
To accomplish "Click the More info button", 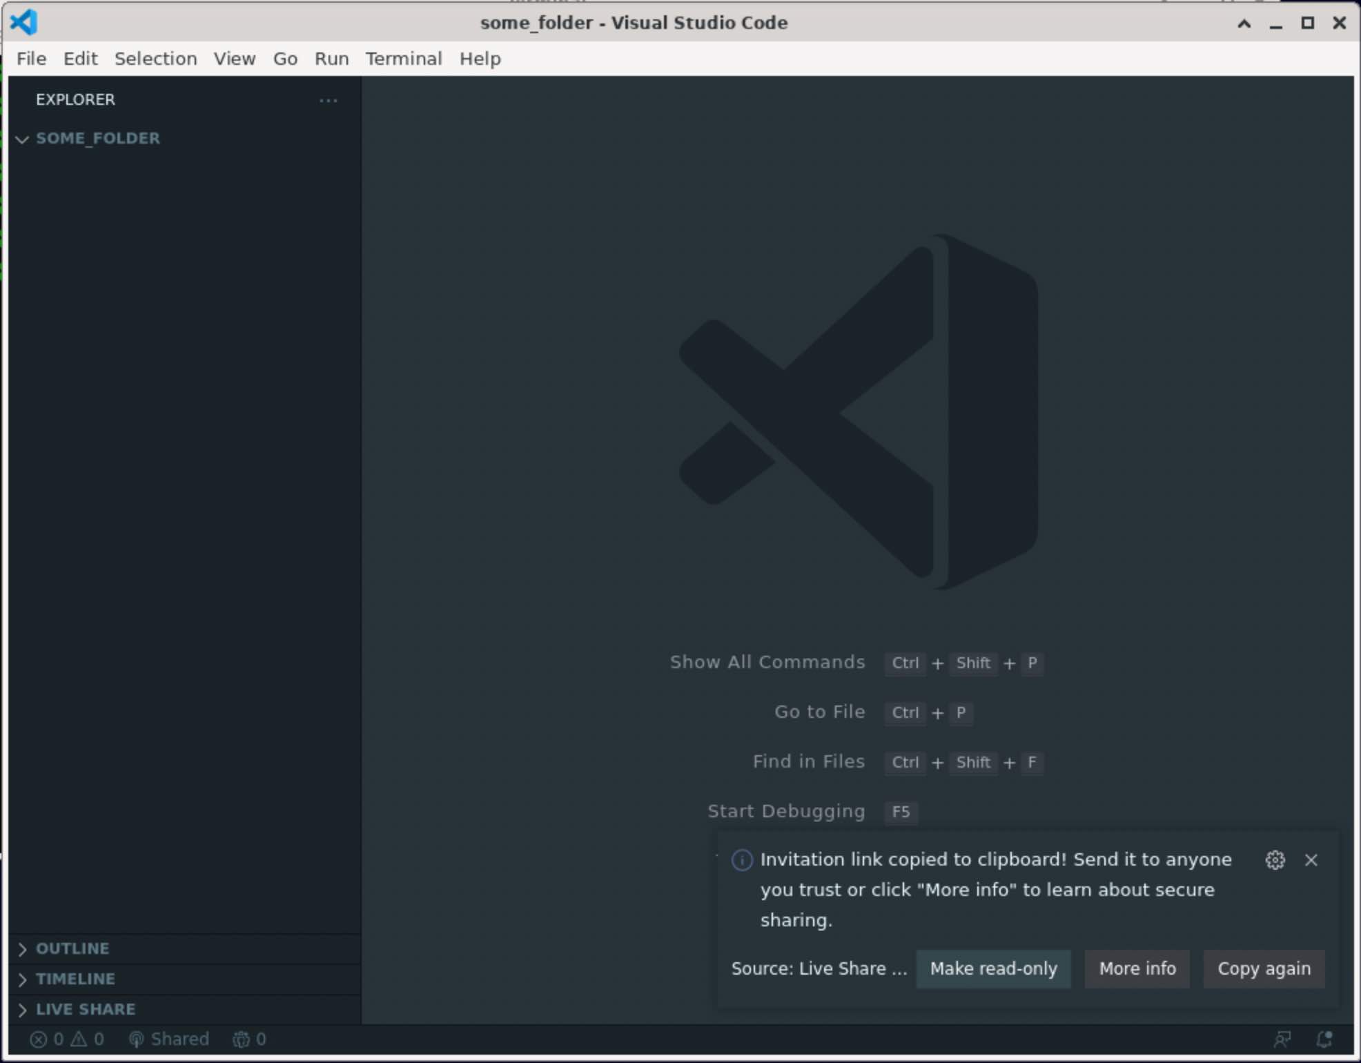I will [1137, 968].
